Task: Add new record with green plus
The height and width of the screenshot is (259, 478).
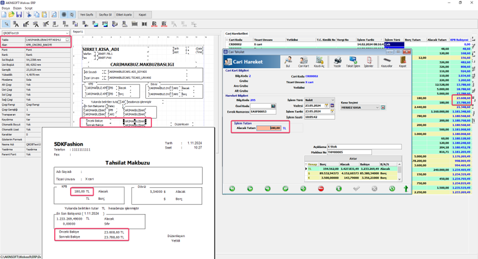Action: [303, 189]
